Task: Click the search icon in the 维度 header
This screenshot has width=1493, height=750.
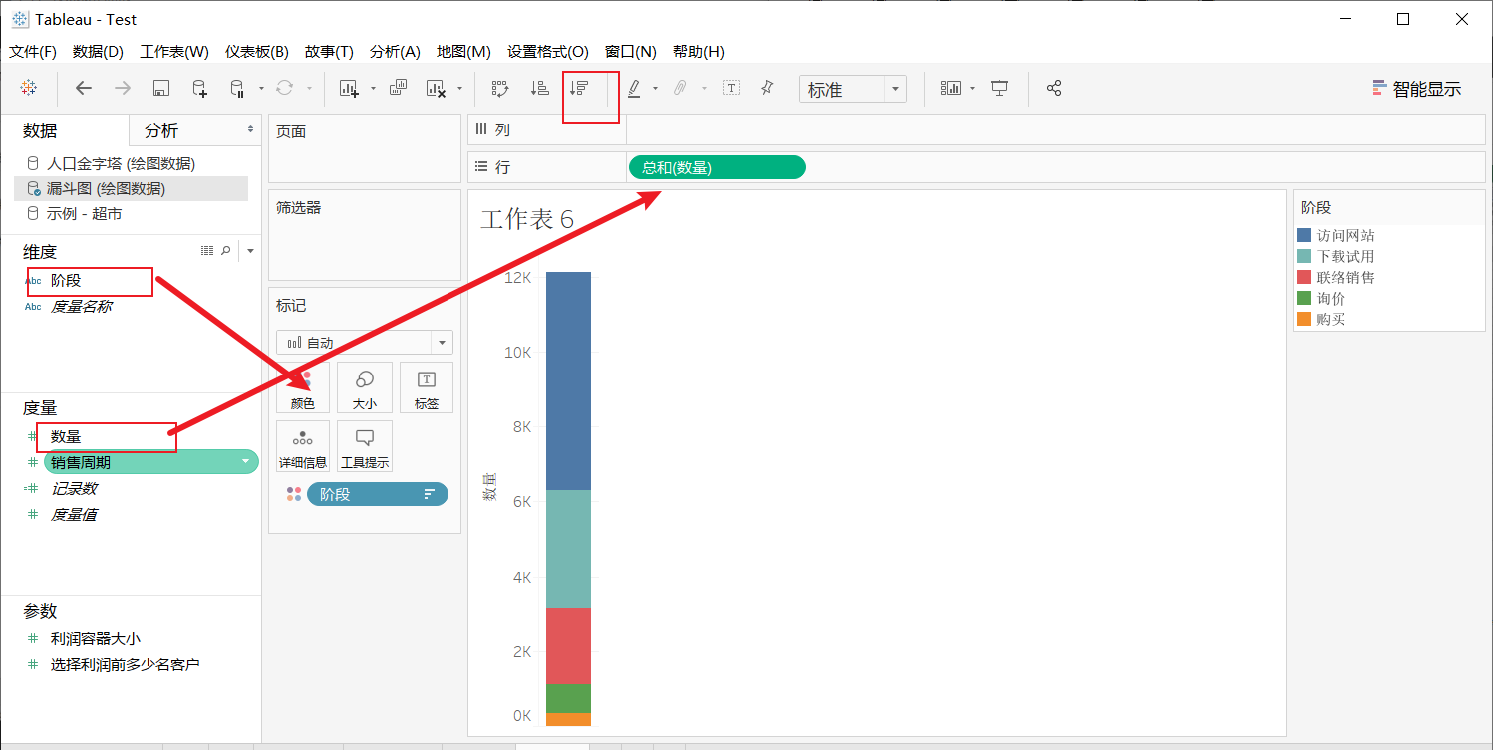Action: [226, 251]
